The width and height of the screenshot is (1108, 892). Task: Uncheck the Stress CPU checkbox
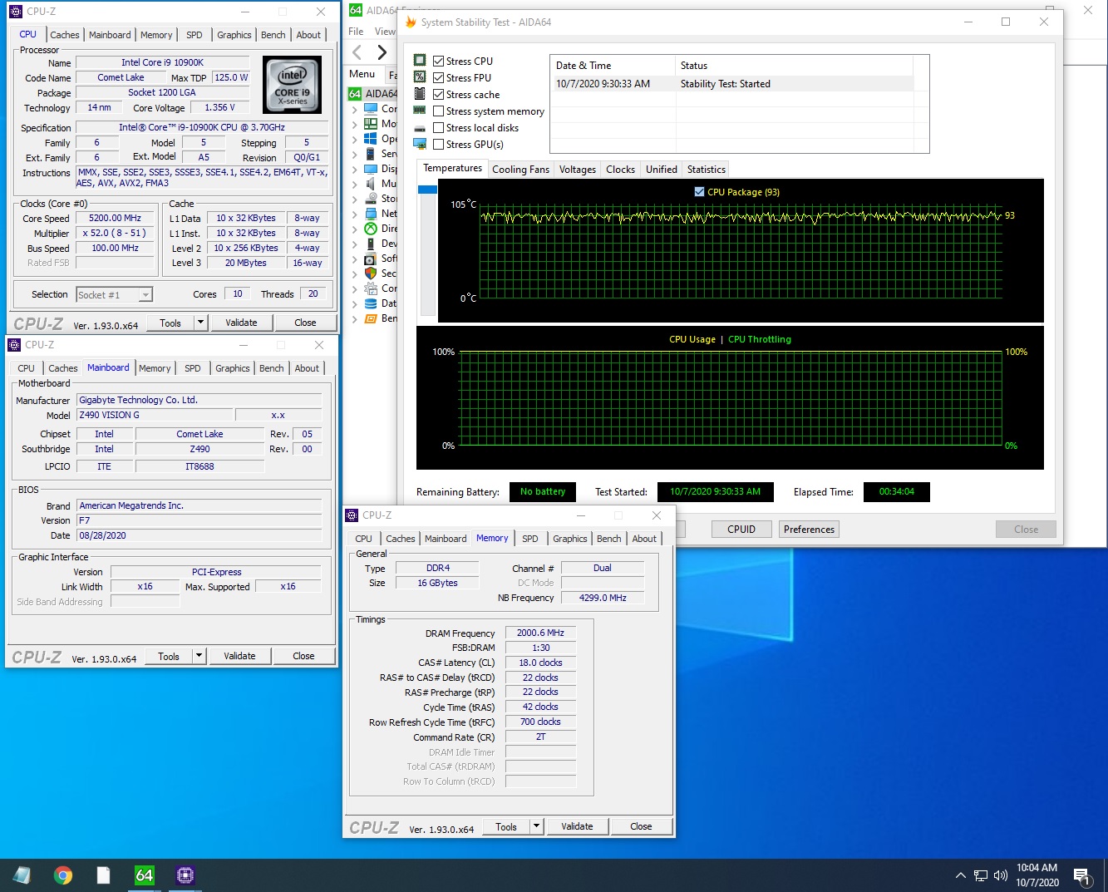pyautogui.click(x=439, y=62)
